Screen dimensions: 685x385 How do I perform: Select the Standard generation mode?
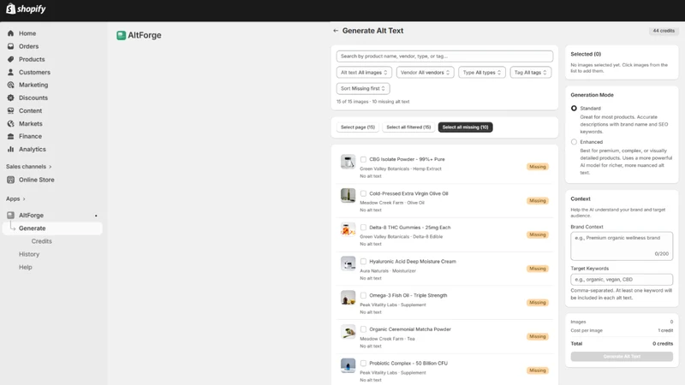pyautogui.click(x=574, y=109)
